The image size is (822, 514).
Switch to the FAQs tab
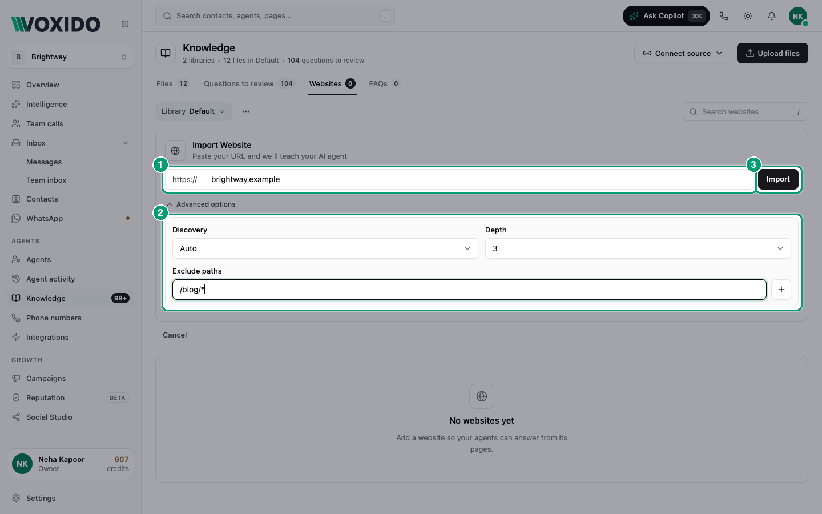[x=385, y=83]
